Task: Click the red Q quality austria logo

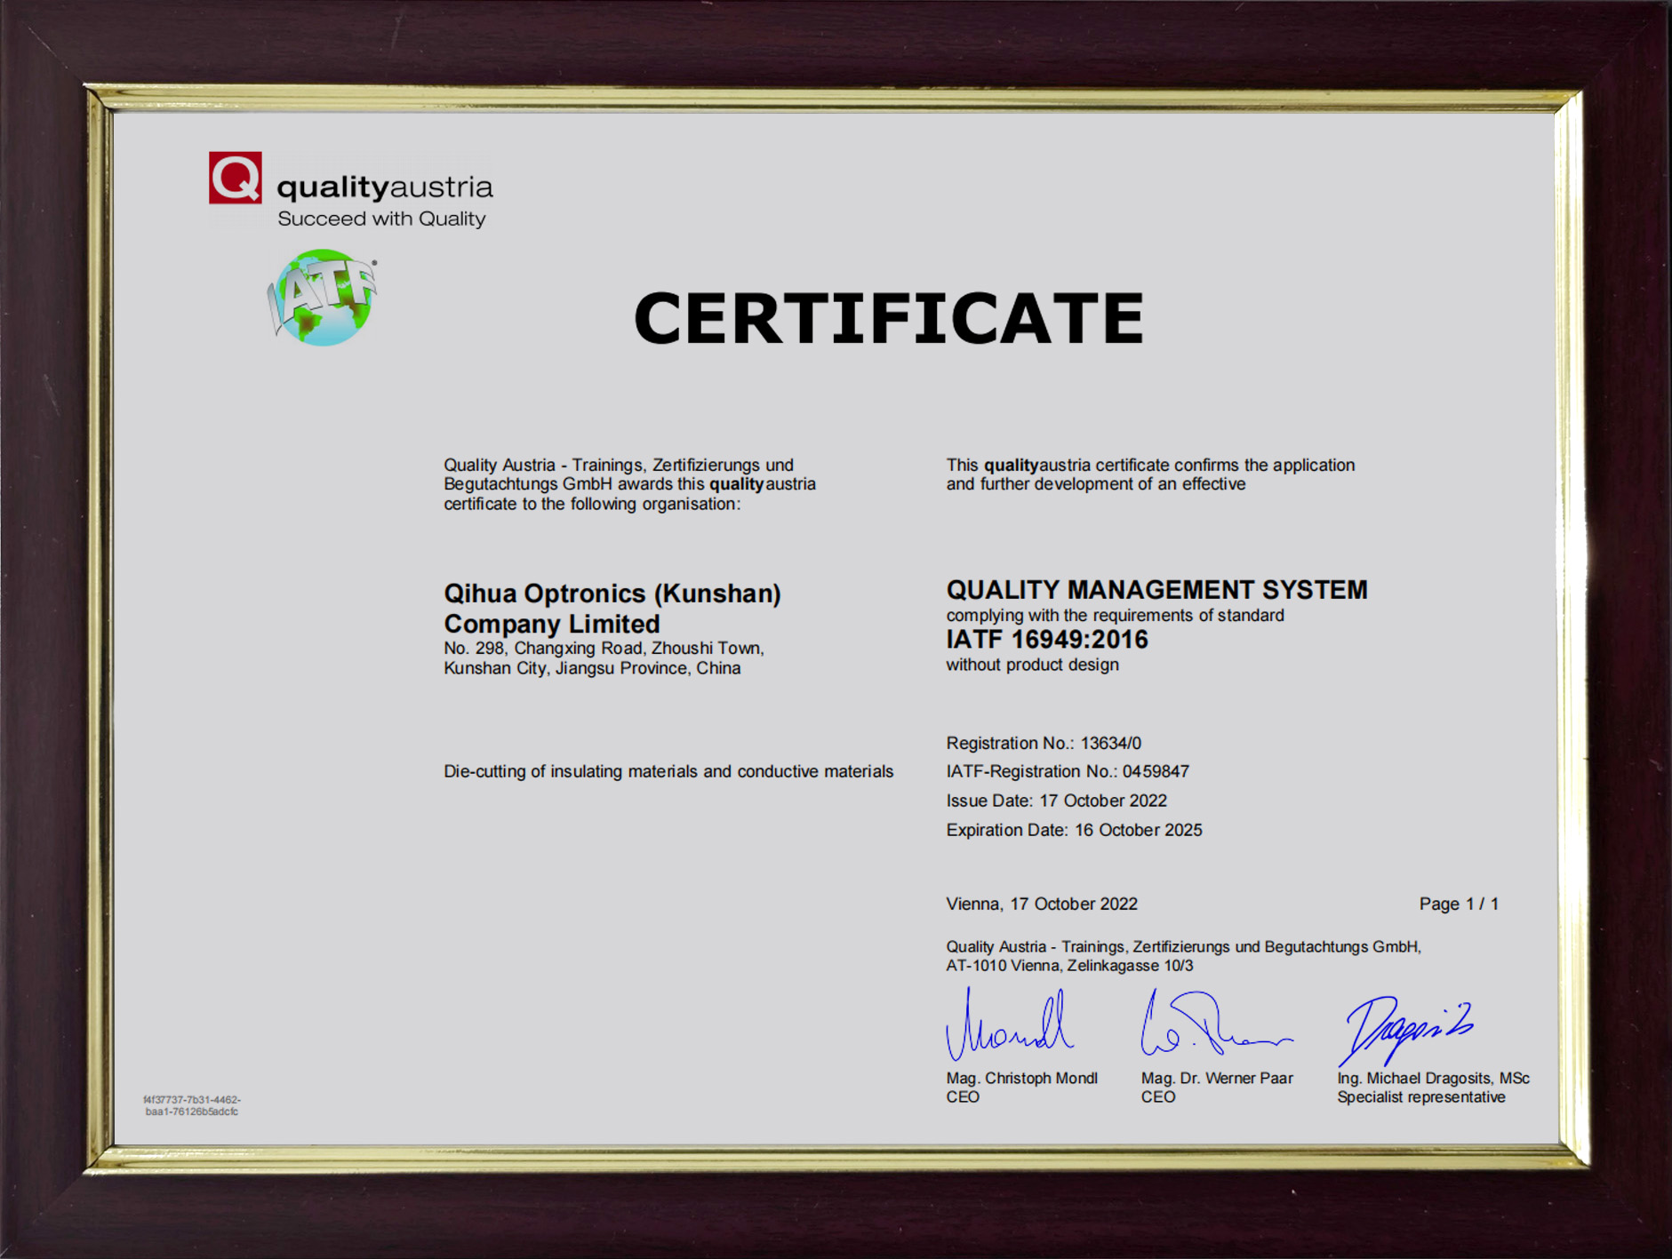Action: (236, 178)
